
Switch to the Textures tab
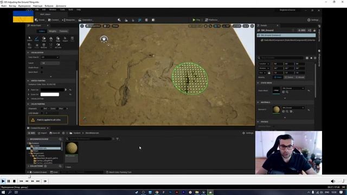pos(63,31)
